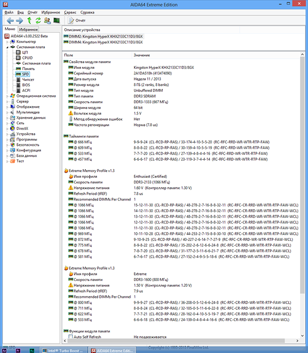The width and height of the screenshot is (308, 353).
Task: Collapse the Системная плата tree node
Action: click(7, 47)
